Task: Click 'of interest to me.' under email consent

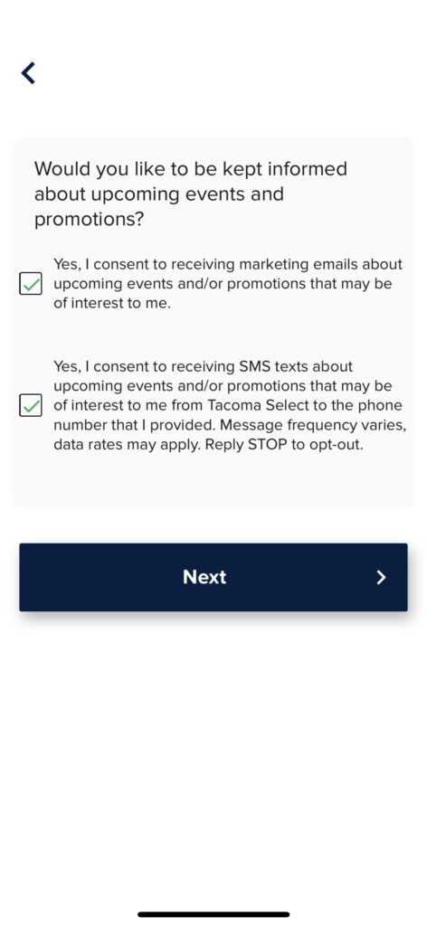Action: click(x=112, y=304)
